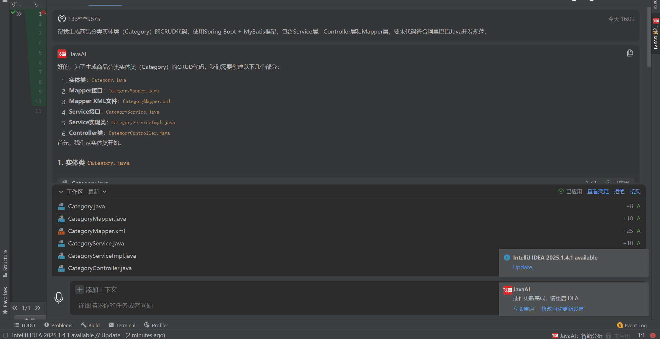Open the Build tool window

[90, 325]
